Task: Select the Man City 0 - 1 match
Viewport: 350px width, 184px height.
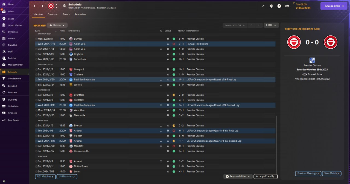Action: click(x=155, y=146)
